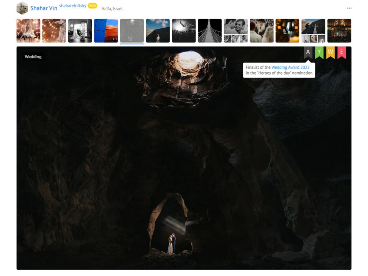Click the red 'E' award ribbon badge
The height and width of the screenshot is (276, 368).
tap(341, 52)
